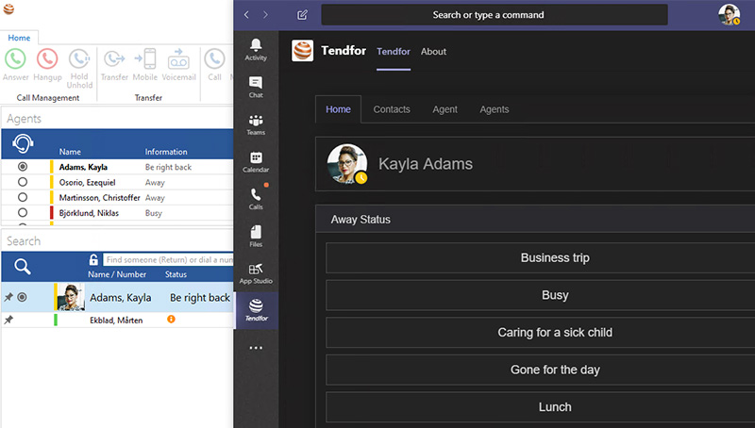Click Name / Number column header
This screenshot has height=428, width=755.
coord(117,274)
